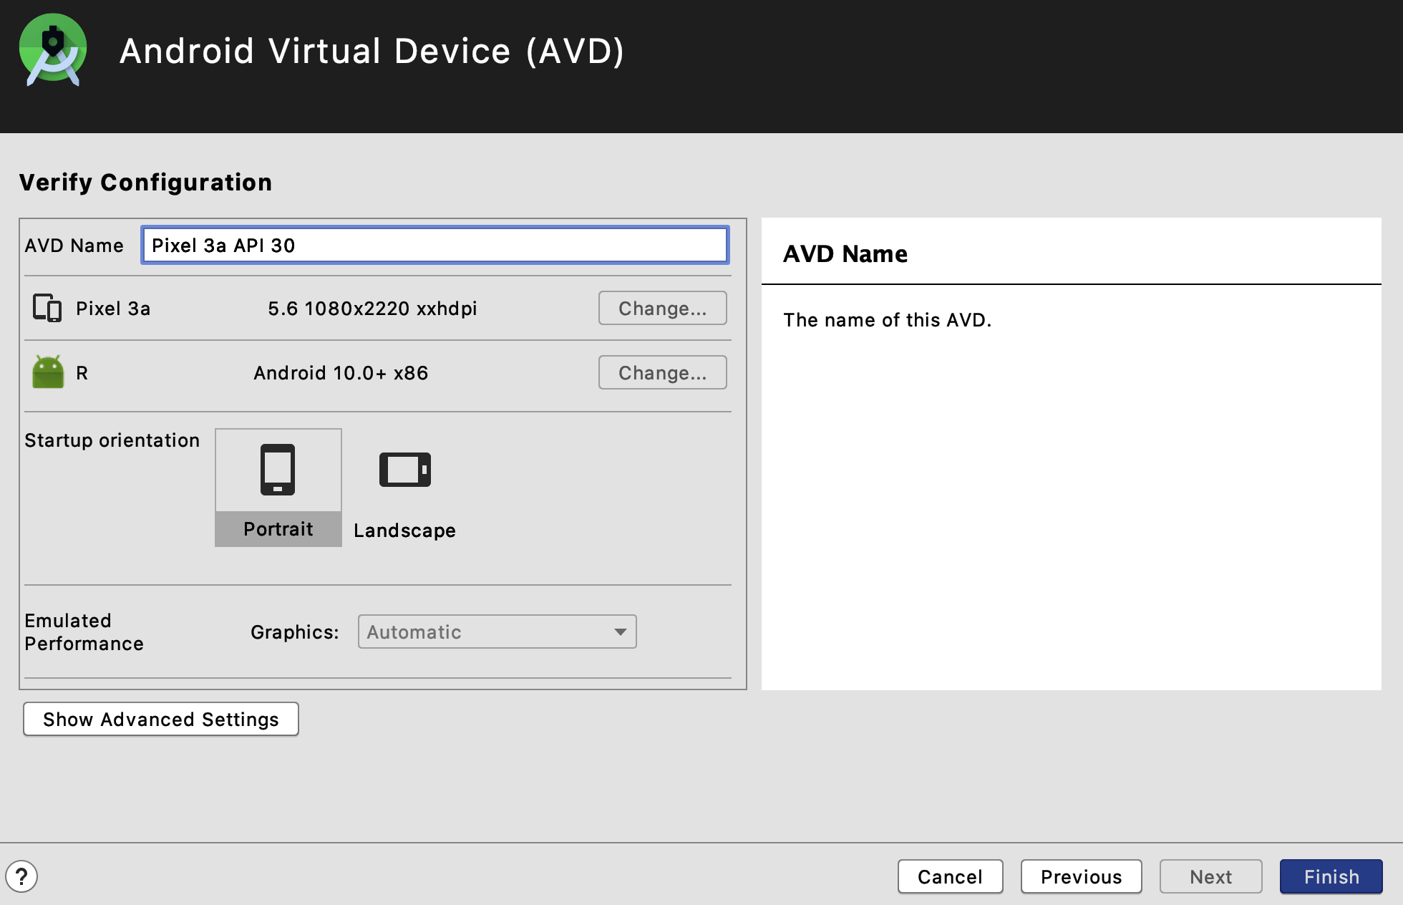Click the Pixel 3a device icon
The image size is (1403, 905).
coord(47,309)
